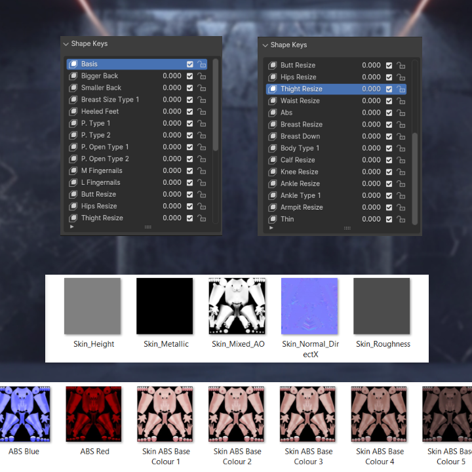472x472 pixels.
Task: Toggle lock icon on Ankle Type 1 row
Action: click(401, 195)
